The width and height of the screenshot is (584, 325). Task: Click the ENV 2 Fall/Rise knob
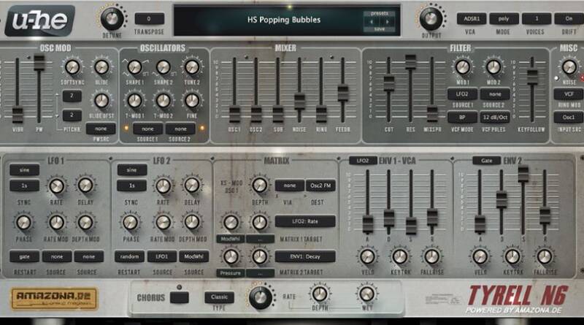click(545, 256)
